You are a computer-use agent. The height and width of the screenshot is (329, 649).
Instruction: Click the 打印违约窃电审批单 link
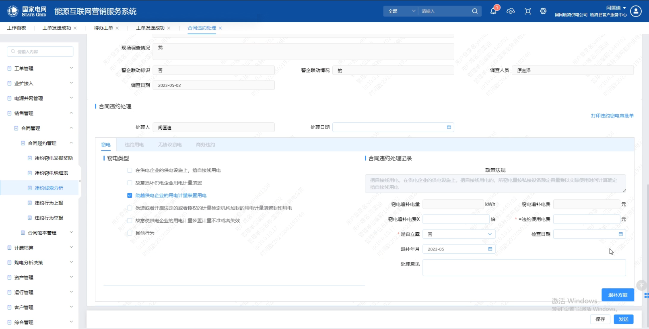click(612, 116)
